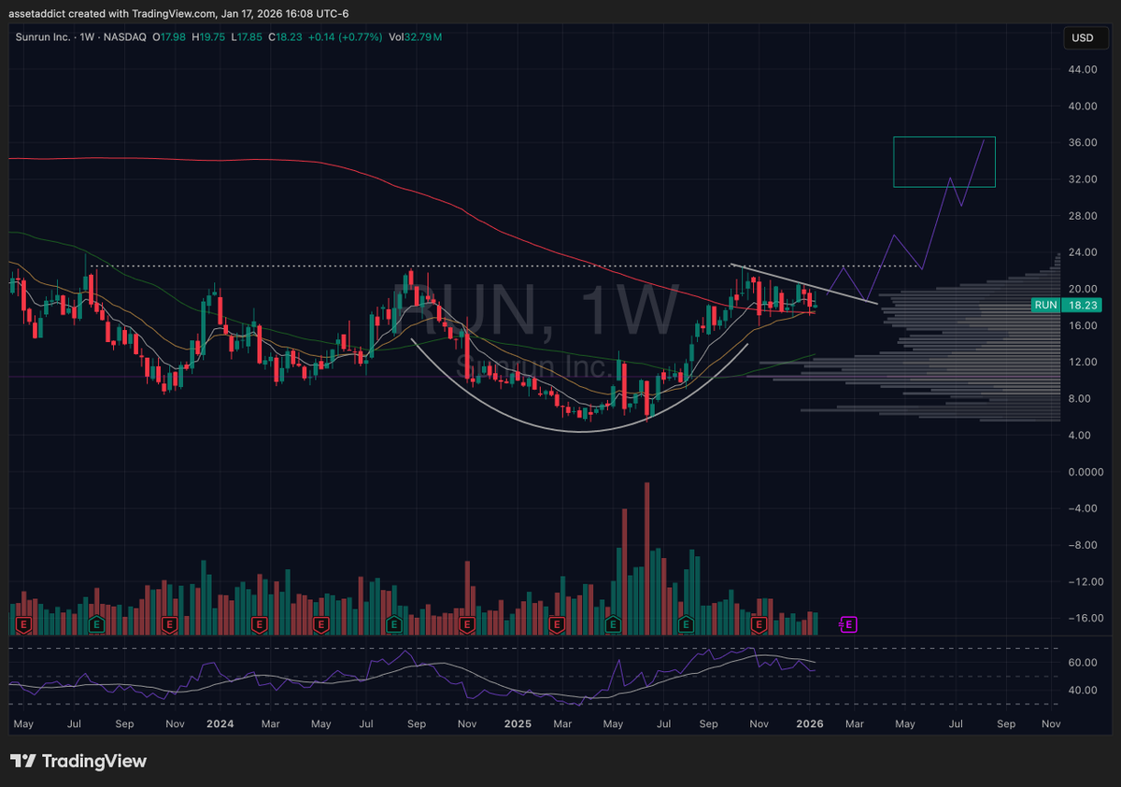Select the RUN price label on the right axis
This screenshot has height=787, width=1121.
click(1068, 305)
